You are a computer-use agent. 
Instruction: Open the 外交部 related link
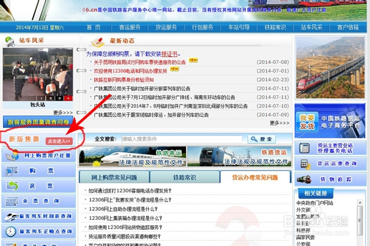pyautogui.click(x=303, y=210)
